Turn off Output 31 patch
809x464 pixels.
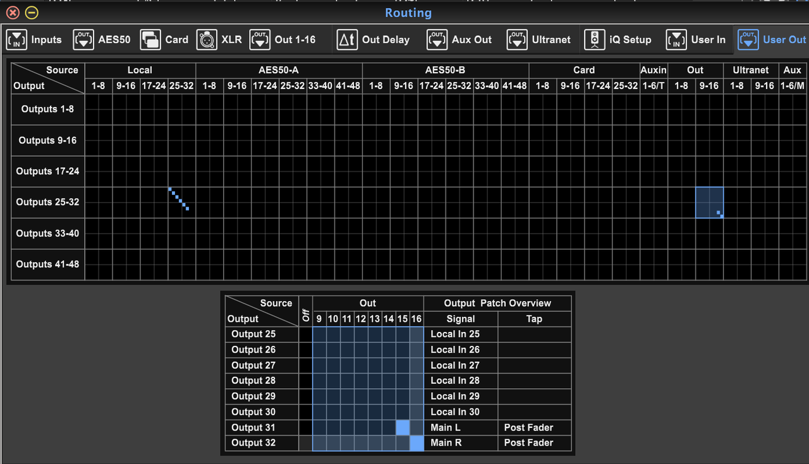click(x=305, y=427)
